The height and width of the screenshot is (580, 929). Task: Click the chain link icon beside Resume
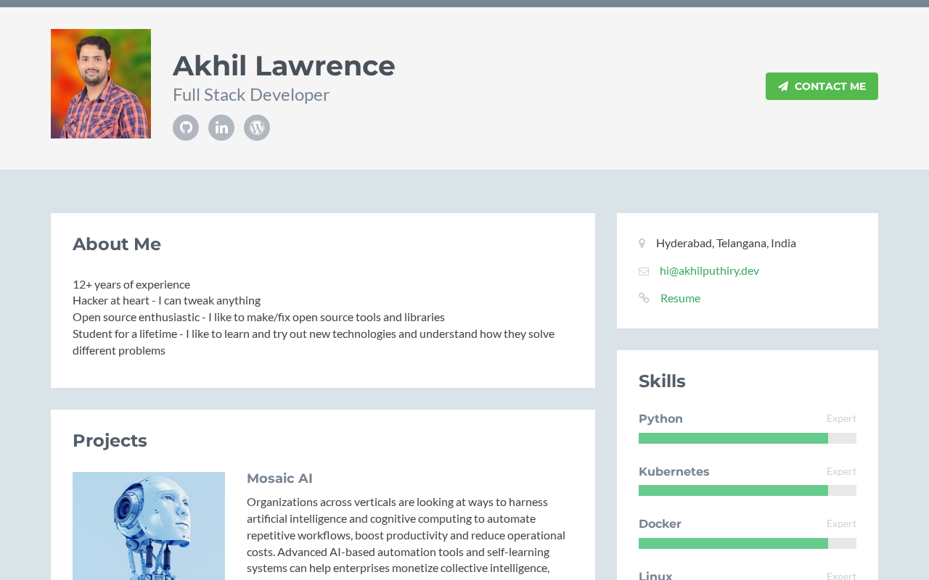(644, 298)
